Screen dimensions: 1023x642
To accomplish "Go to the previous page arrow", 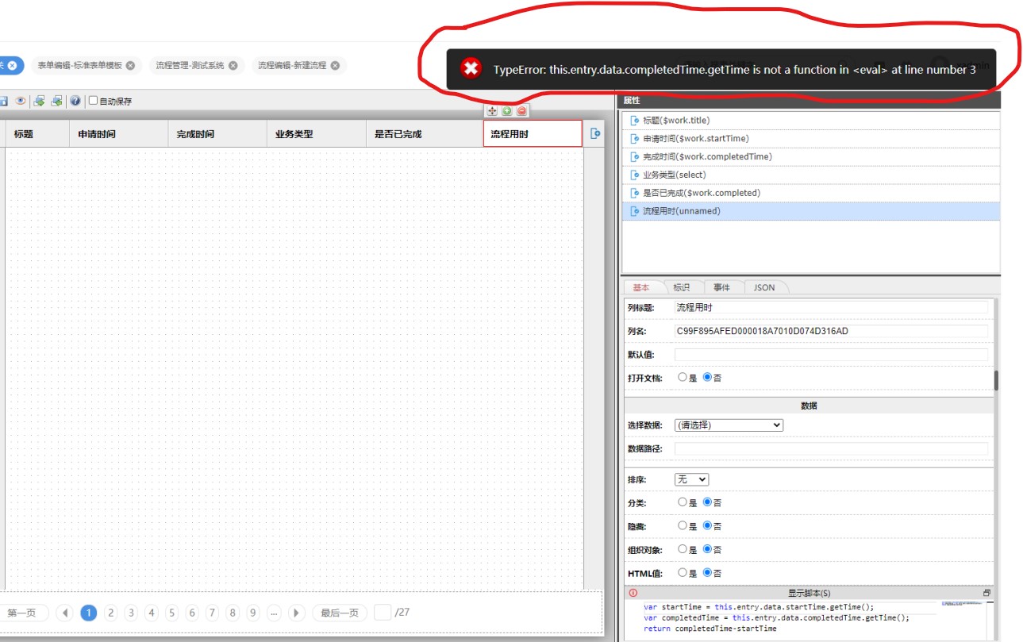I will [x=64, y=613].
